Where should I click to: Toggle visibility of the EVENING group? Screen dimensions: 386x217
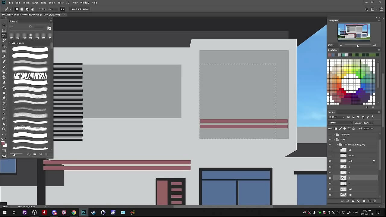[330, 134]
